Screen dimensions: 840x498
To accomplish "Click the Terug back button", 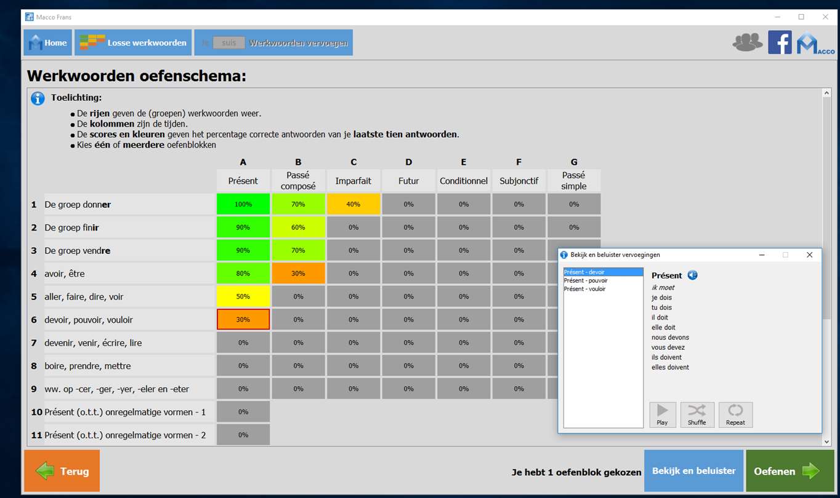I will coord(62,471).
